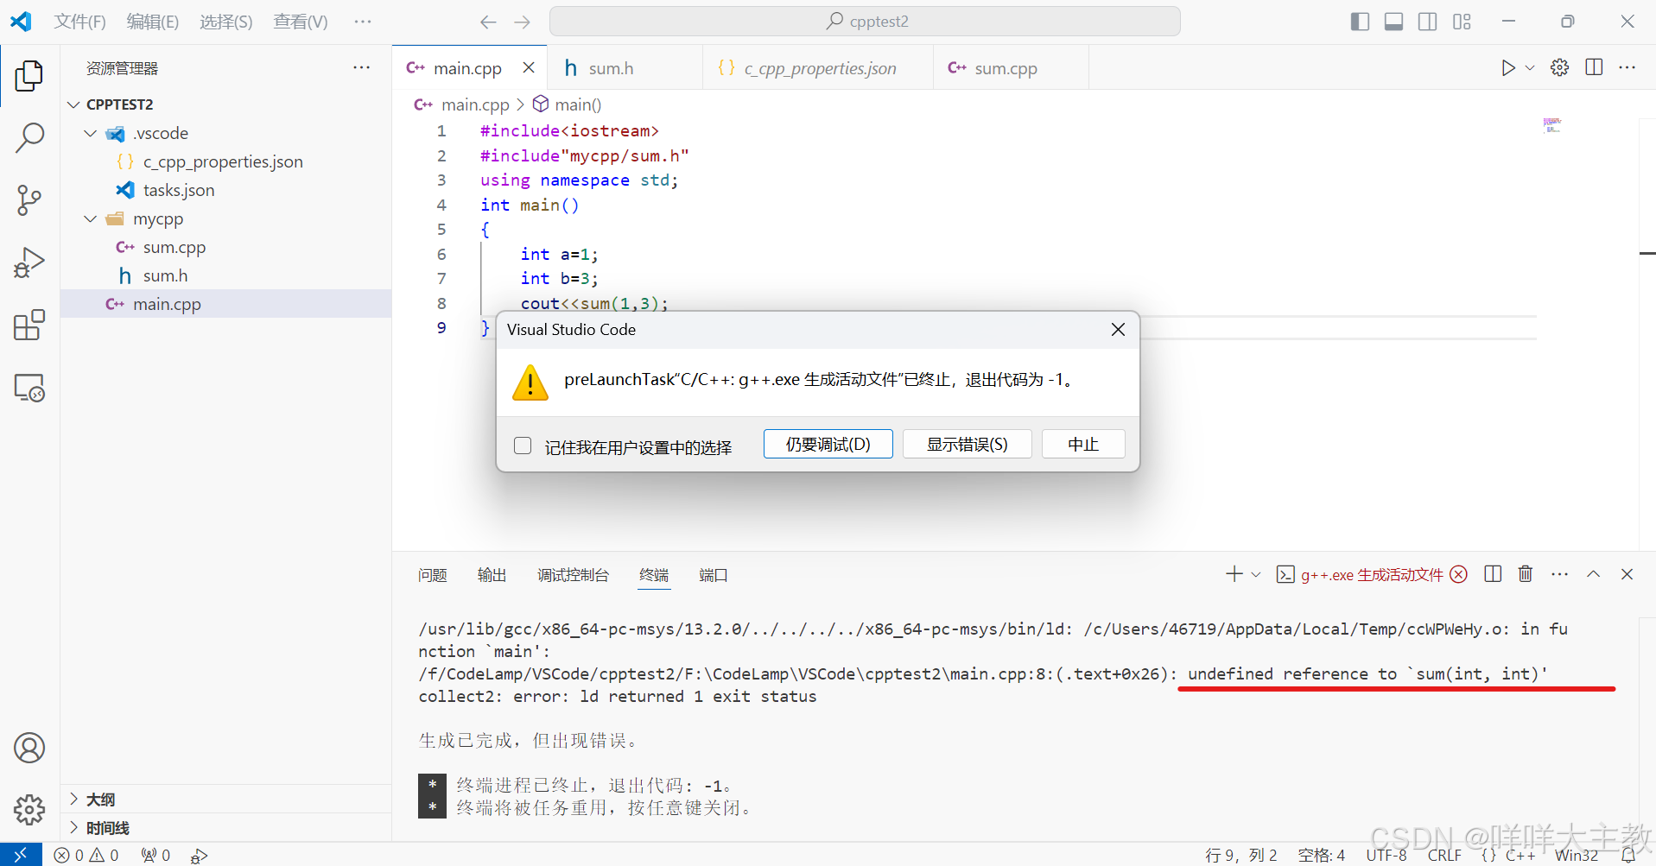
Task: Open the 查看(V) menu
Action: (x=301, y=22)
